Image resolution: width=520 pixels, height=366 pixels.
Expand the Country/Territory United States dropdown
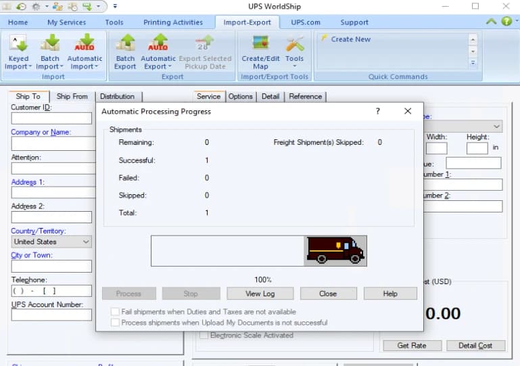86,242
